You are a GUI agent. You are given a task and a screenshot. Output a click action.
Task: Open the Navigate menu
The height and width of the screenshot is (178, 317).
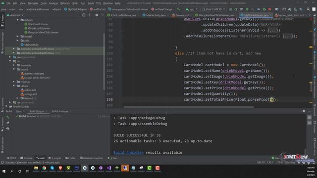click(33, 3)
